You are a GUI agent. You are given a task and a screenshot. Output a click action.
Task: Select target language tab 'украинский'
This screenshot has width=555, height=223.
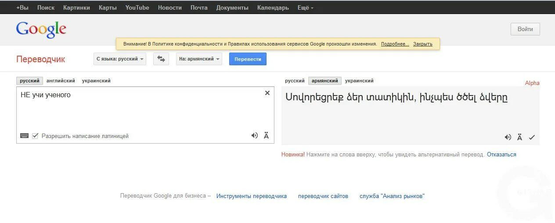coord(359,81)
